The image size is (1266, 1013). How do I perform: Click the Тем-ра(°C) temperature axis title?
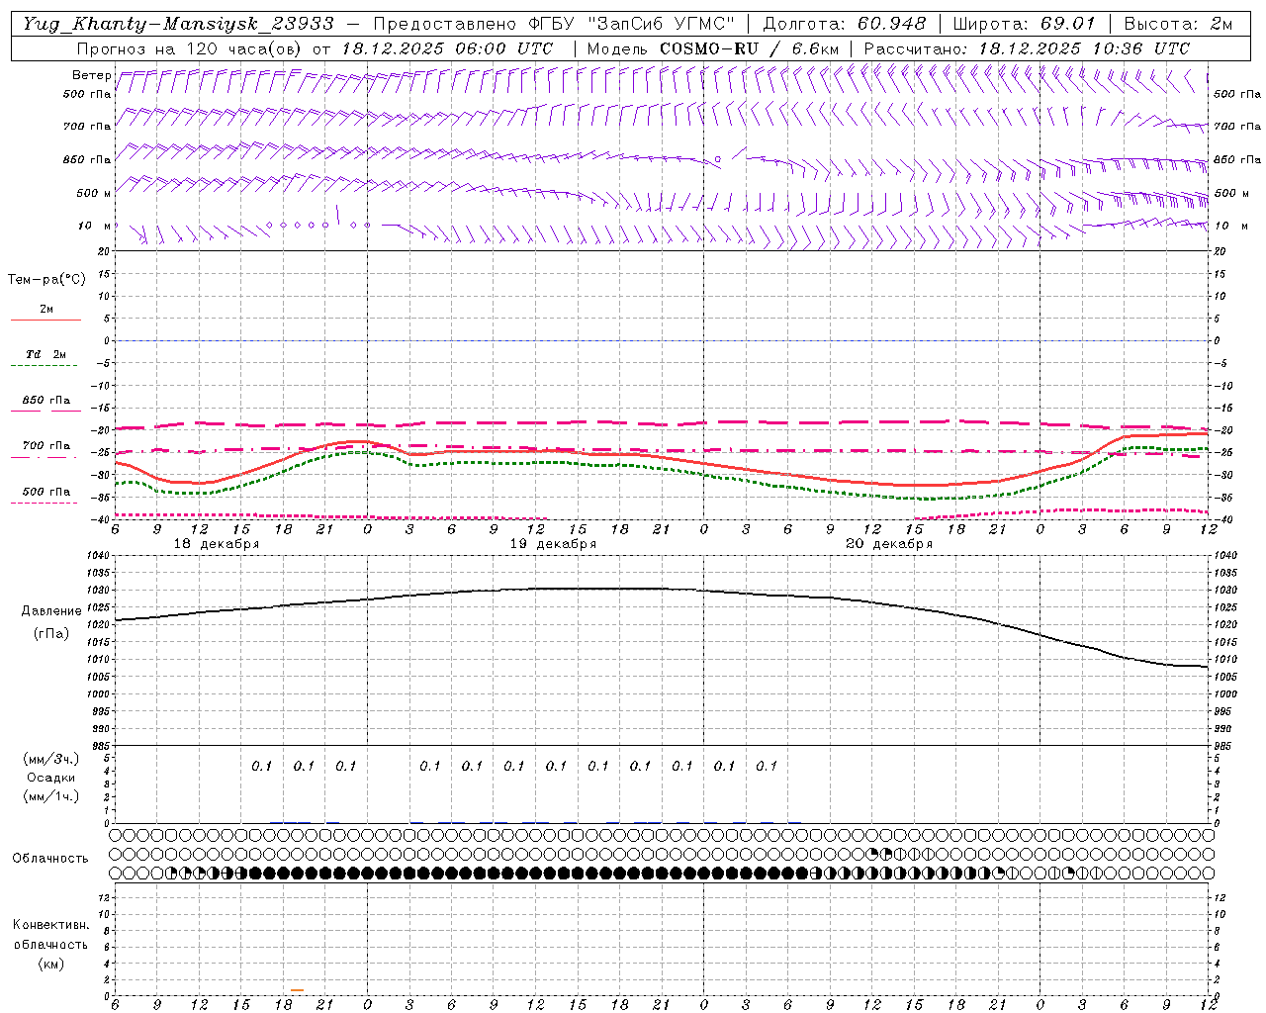click(46, 280)
